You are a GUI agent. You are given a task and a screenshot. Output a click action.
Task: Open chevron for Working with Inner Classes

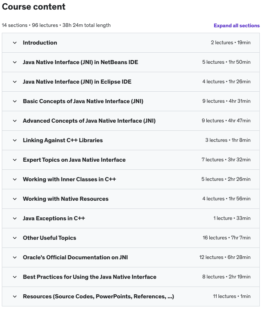point(15,179)
